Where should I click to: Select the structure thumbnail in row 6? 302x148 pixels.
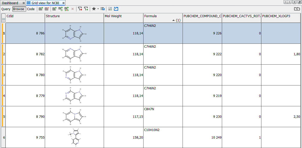pos(74,137)
